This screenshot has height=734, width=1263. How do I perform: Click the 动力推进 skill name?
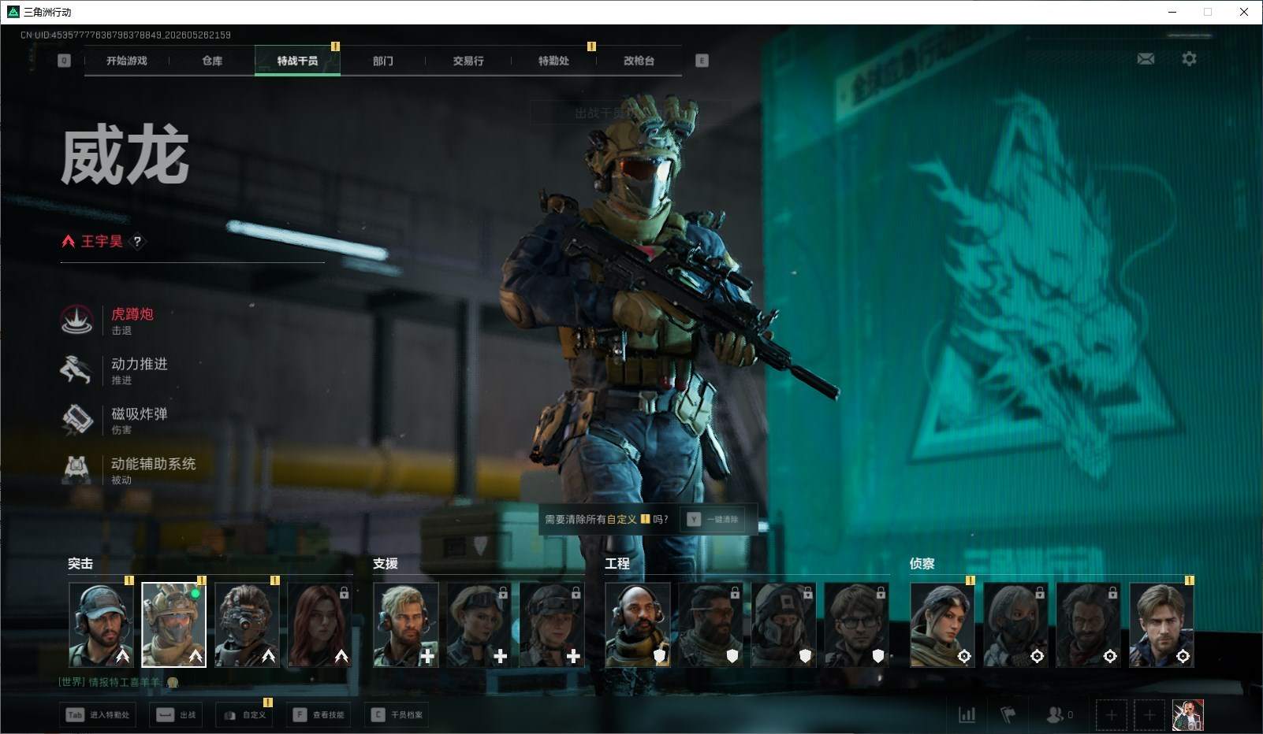point(140,364)
